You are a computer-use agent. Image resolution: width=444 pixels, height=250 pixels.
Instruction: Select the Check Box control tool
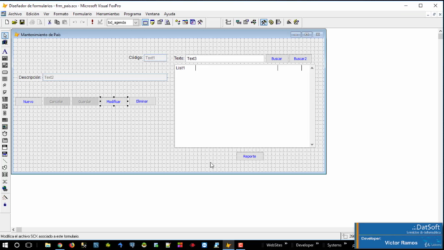[5, 92]
